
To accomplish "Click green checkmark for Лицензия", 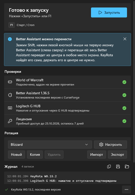I will [x=124, y=121].
